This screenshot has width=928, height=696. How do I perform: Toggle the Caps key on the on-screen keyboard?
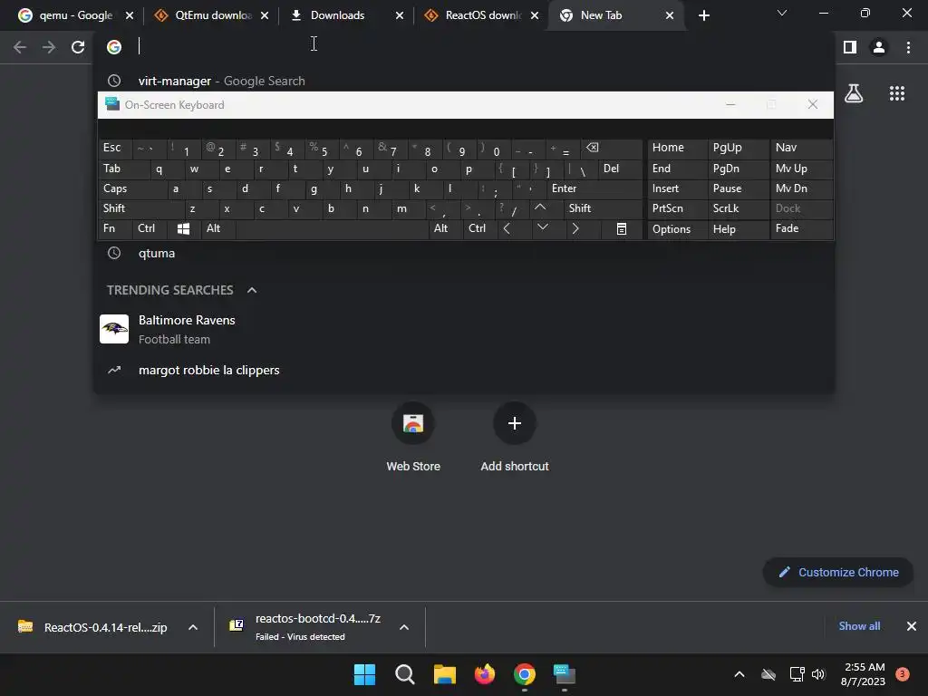coord(132,188)
